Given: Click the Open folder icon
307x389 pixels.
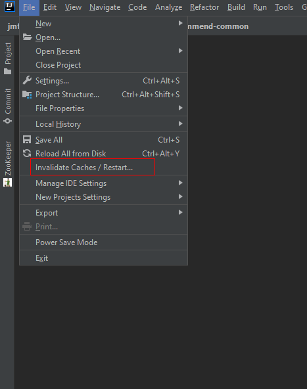Looking at the screenshot, I should click(x=27, y=37).
